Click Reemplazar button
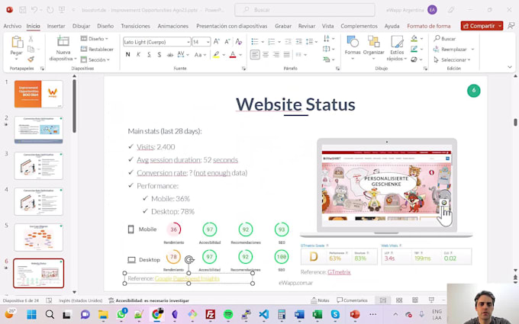 (x=450, y=50)
